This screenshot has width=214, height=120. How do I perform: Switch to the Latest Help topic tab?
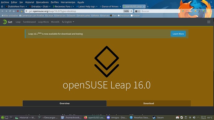coord(87,6)
